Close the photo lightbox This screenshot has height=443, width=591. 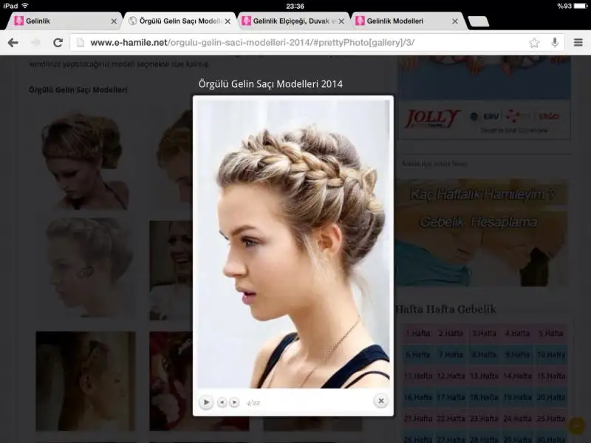coord(380,401)
